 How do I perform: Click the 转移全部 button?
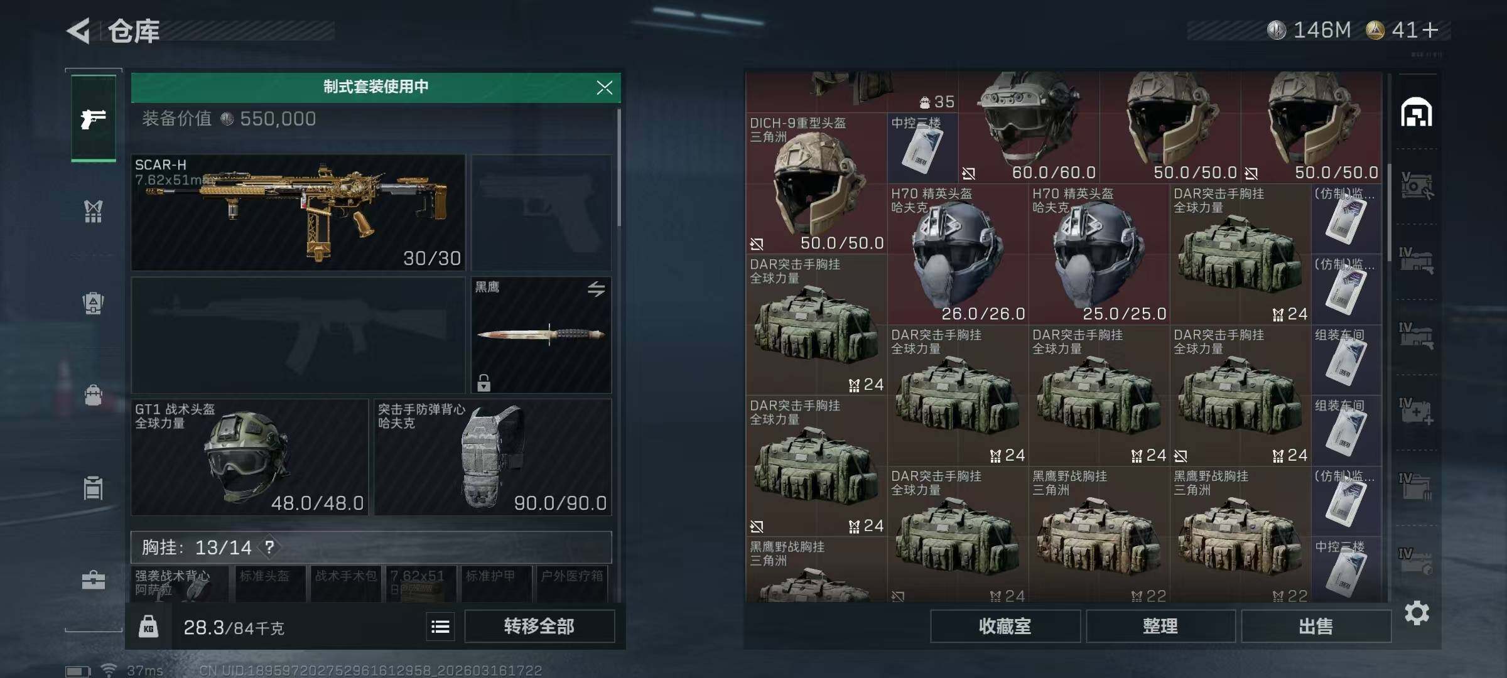539,627
